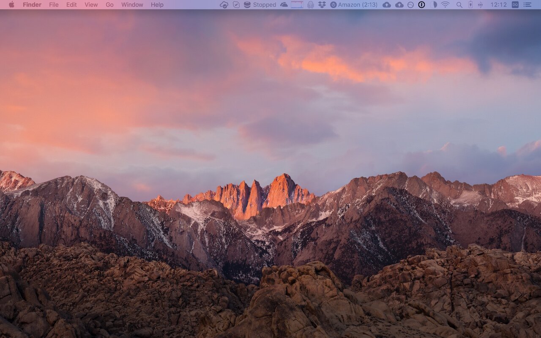Image resolution: width=541 pixels, height=338 pixels.
Task: Click the Stopped status menu bar item
Action: point(260,5)
